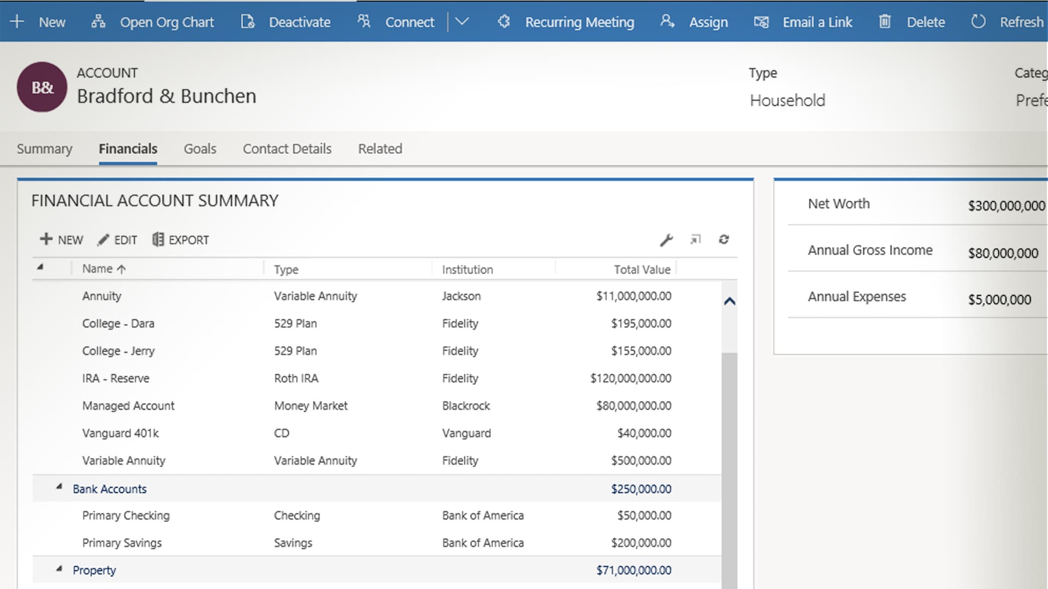Viewport: 1048px width, 589px height.
Task: Refresh the financial account grid
Action: click(x=724, y=239)
